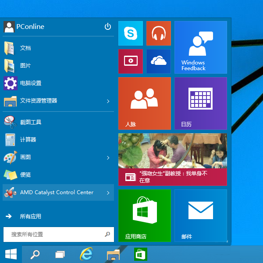Expand the 画图 jump list arrow
Screen dimensions: 263x263
pos(108,158)
